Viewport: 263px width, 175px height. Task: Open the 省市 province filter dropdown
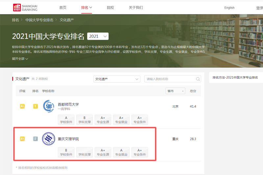(x=175, y=91)
